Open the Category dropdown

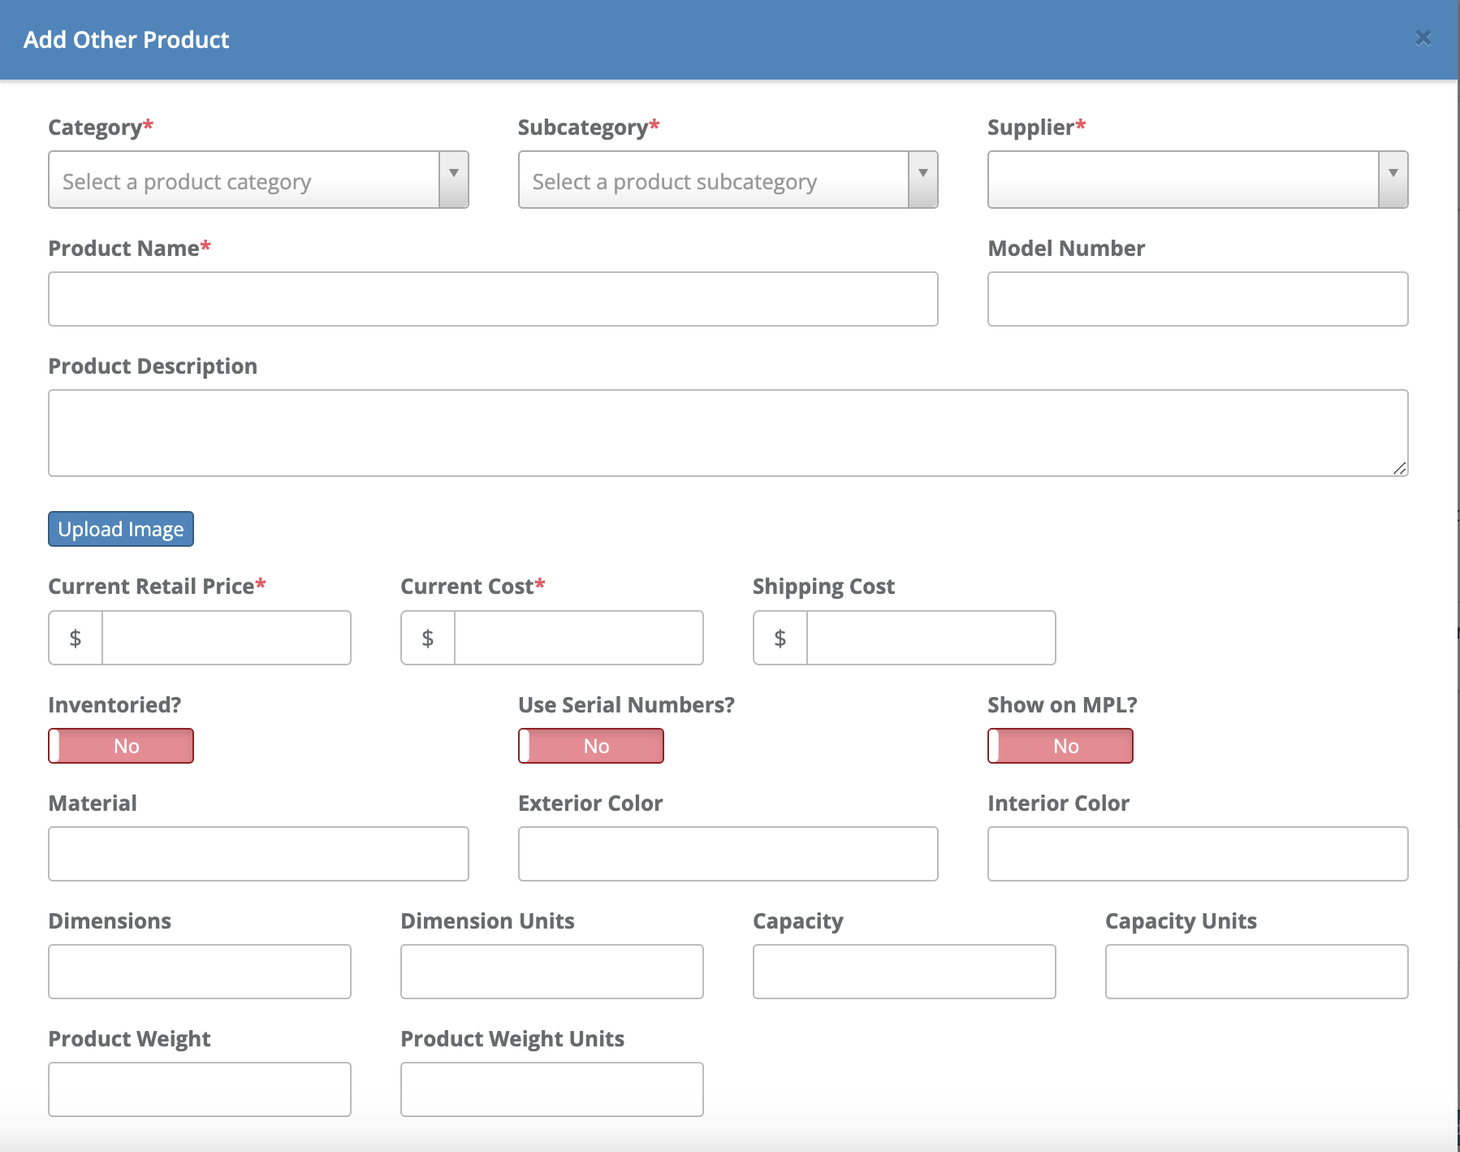[x=257, y=180]
